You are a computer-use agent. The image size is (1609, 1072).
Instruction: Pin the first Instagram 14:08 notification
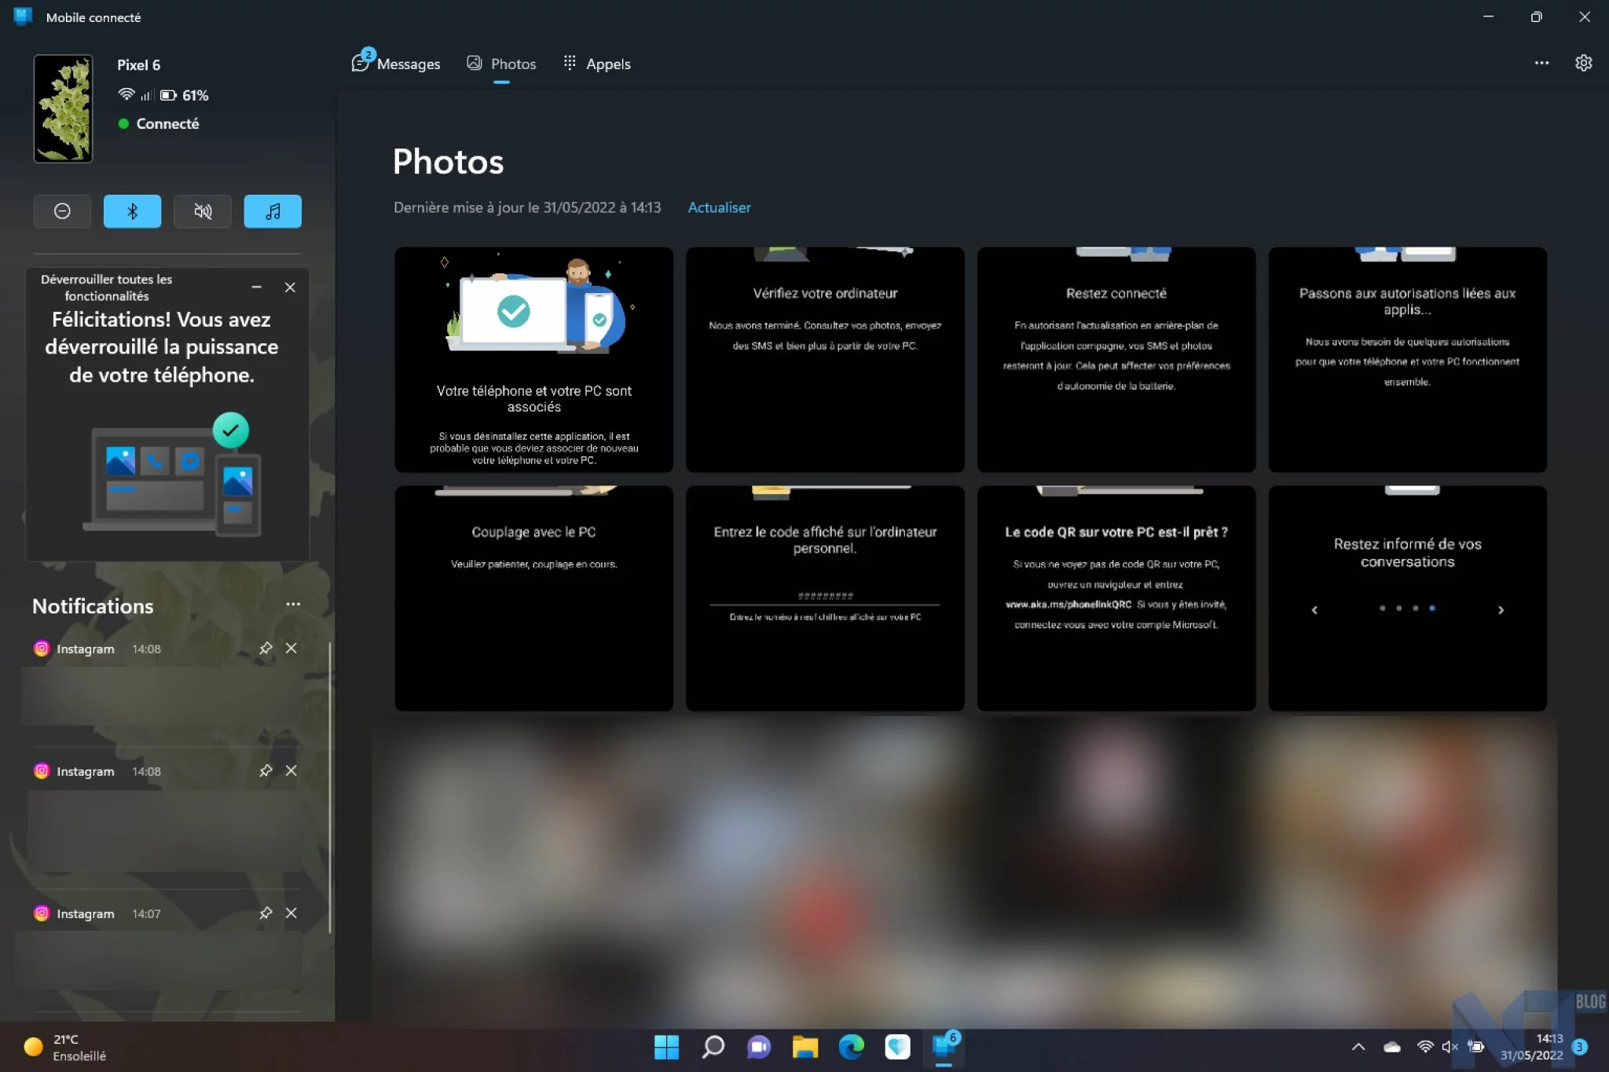(266, 648)
